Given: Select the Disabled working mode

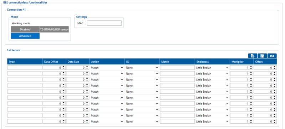Looking at the screenshot, I should pos(25,30).
